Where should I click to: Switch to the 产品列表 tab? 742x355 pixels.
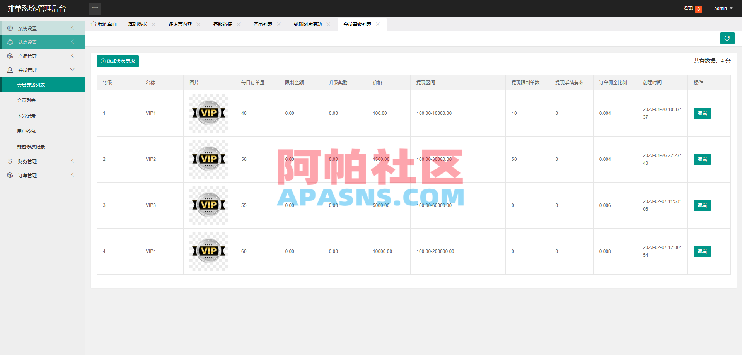pyautogui.click(x=263, y=24)
